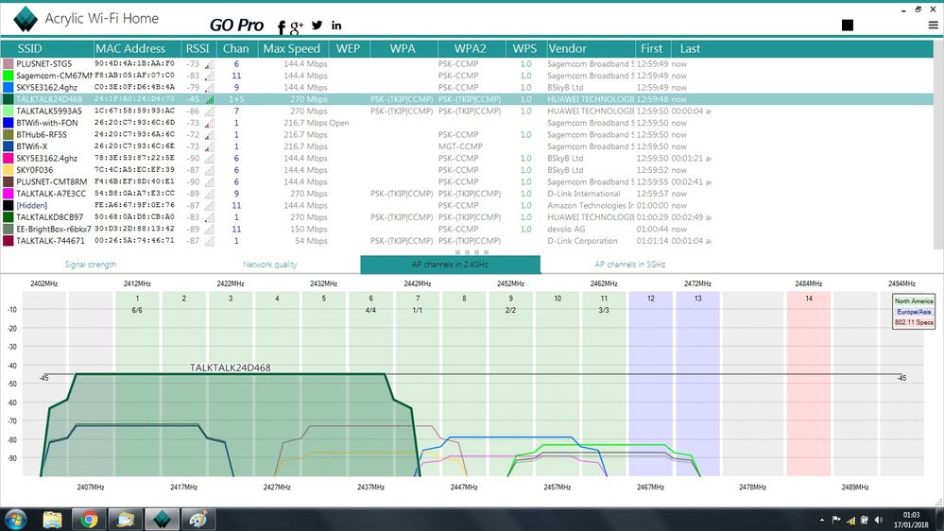Image resolution: width=944 pixels, height=531 pixels.
Task: Open Paint from the taskbar
Action: [x=198, y=519]
